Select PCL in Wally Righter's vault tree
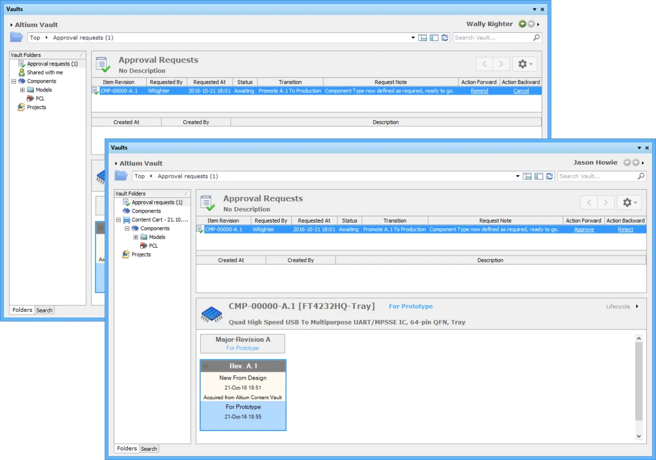 pos(40,98)
